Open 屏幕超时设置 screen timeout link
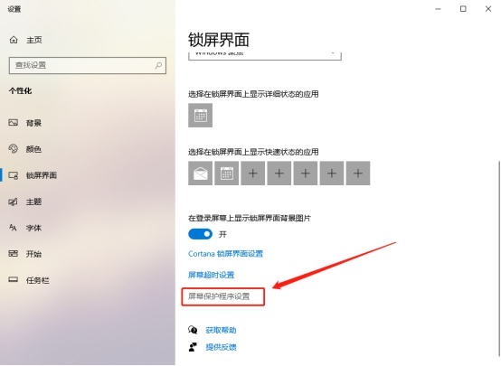 point(212,275)
